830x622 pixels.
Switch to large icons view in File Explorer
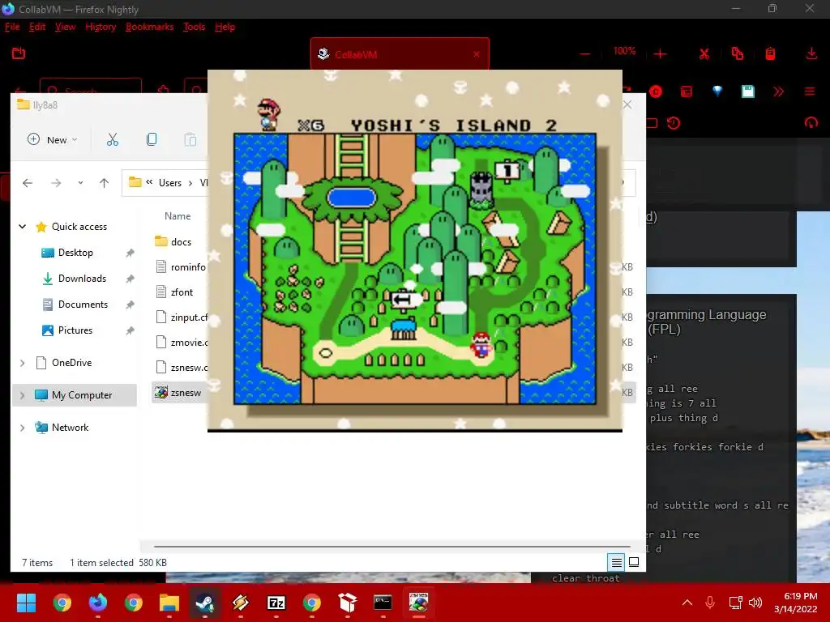pos(634,562)
